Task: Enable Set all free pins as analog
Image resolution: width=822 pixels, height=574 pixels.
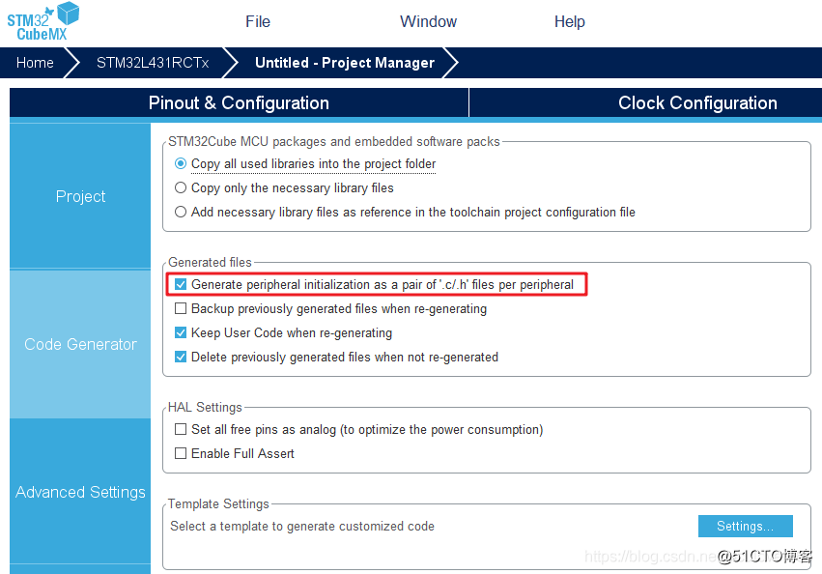Action: 181,429
